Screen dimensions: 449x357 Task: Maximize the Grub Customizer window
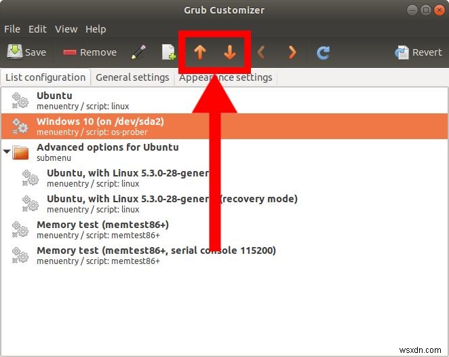426,10
